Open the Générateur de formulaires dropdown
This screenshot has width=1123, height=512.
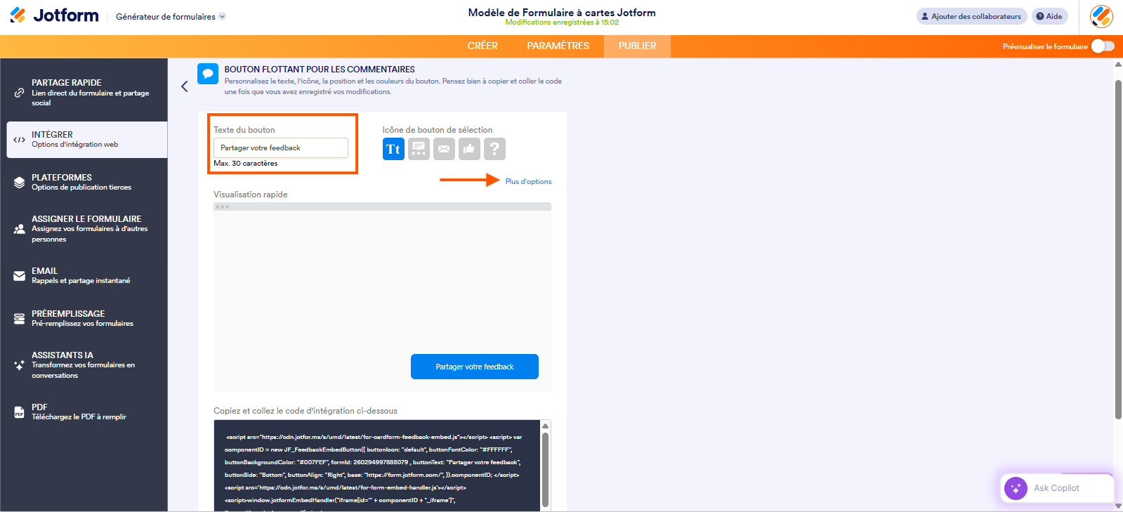[x=171, y=17]
